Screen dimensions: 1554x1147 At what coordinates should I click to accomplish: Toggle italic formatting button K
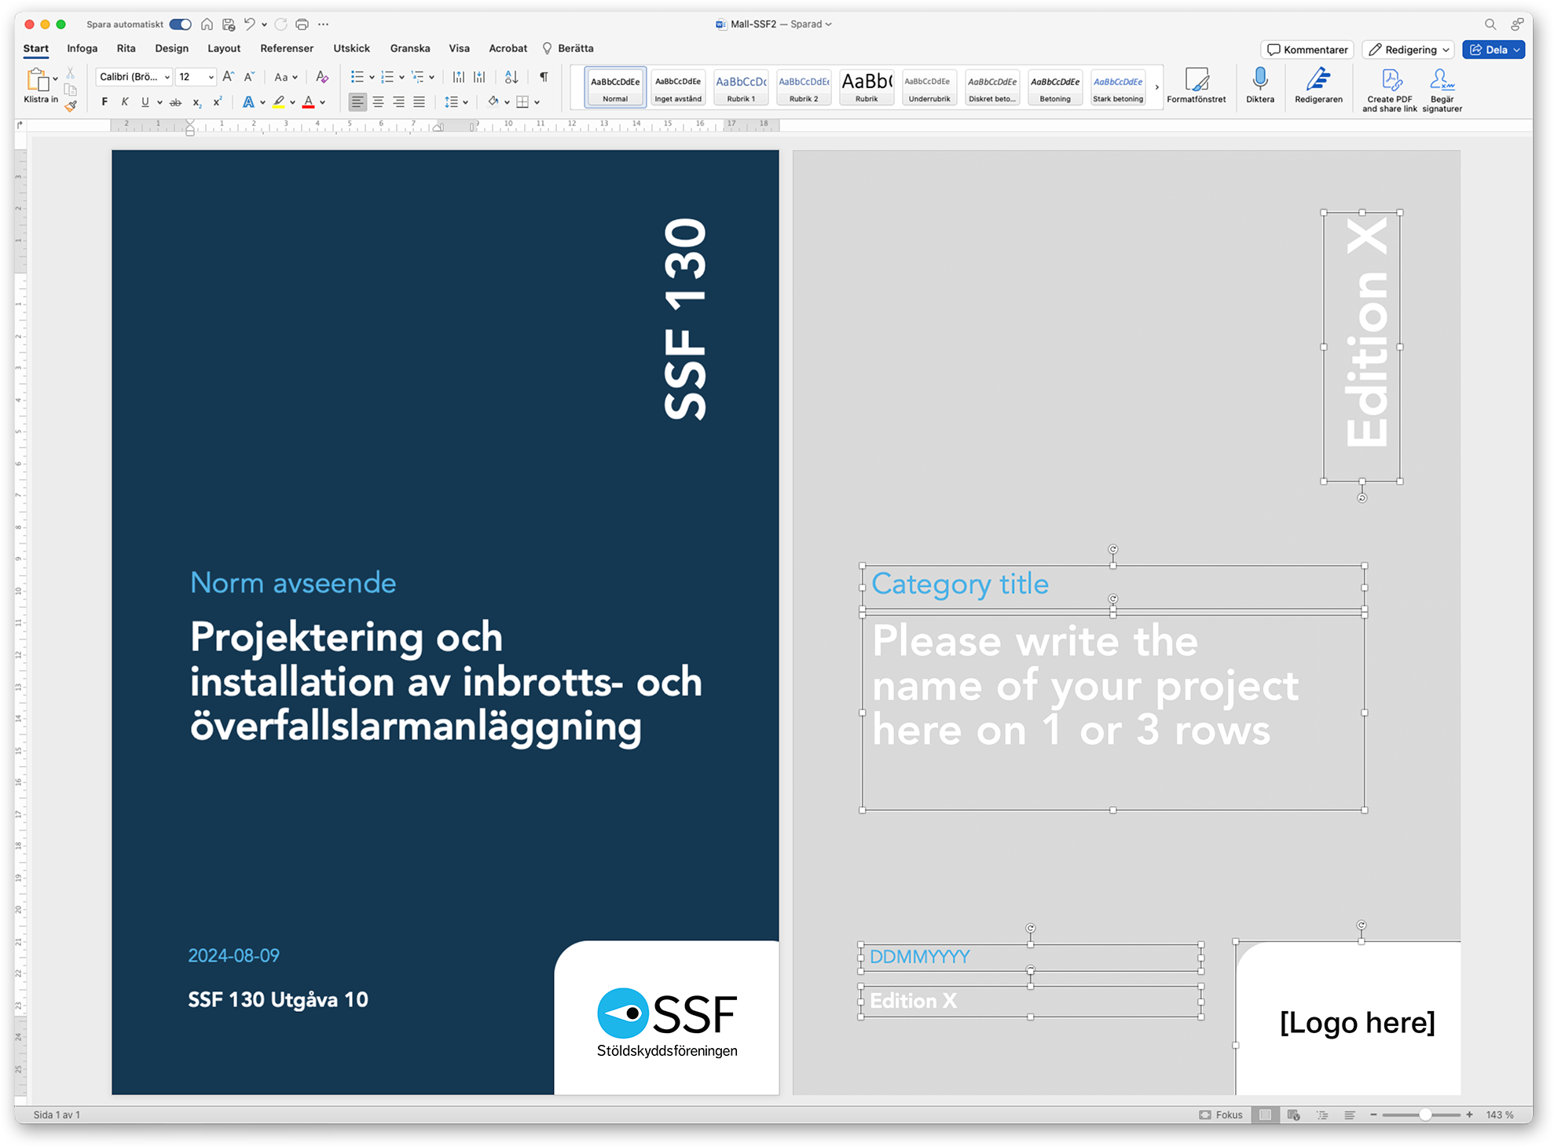[x=124, y=102]
